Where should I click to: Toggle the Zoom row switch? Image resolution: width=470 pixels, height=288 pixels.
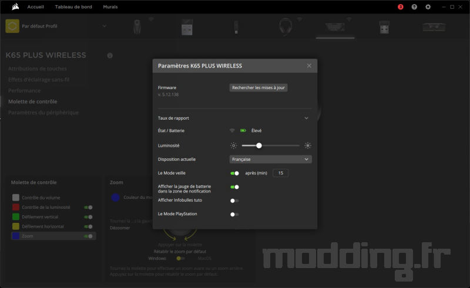(89, 236)
